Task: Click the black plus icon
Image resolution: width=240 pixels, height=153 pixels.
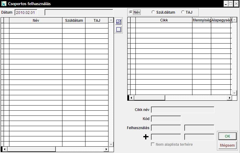Action: [x=146, y=137]
